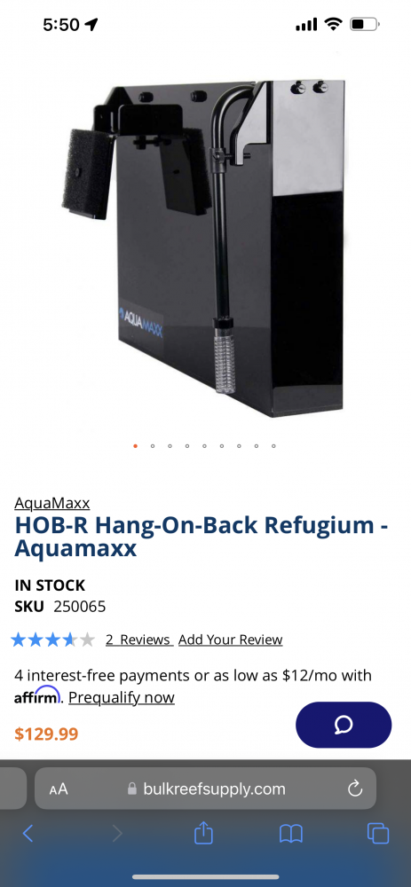
Task: Show all open tabs icon
Action: 377,833
